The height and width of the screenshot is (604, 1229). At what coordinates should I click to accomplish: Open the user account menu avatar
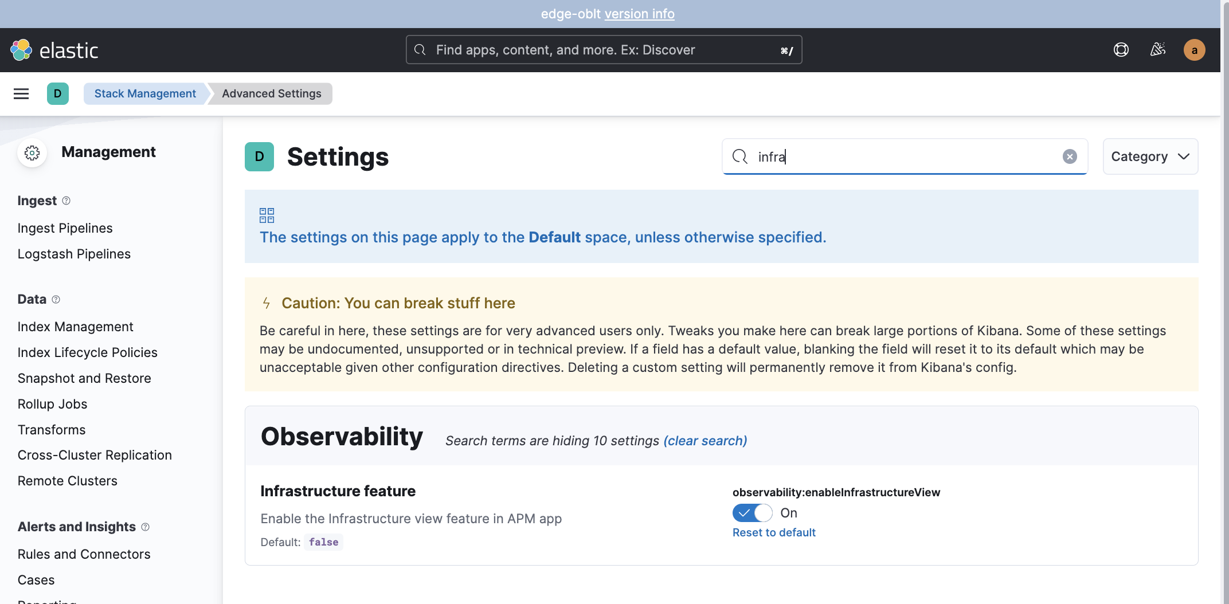click(x=1194, y=50)
